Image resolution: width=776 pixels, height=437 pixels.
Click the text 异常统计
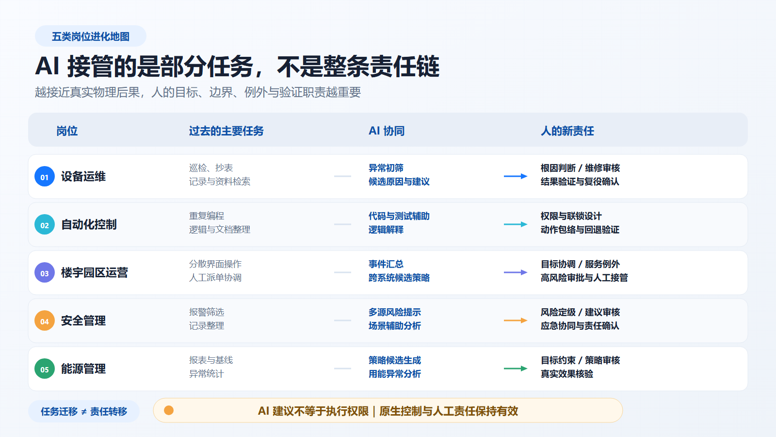[207, 373]
